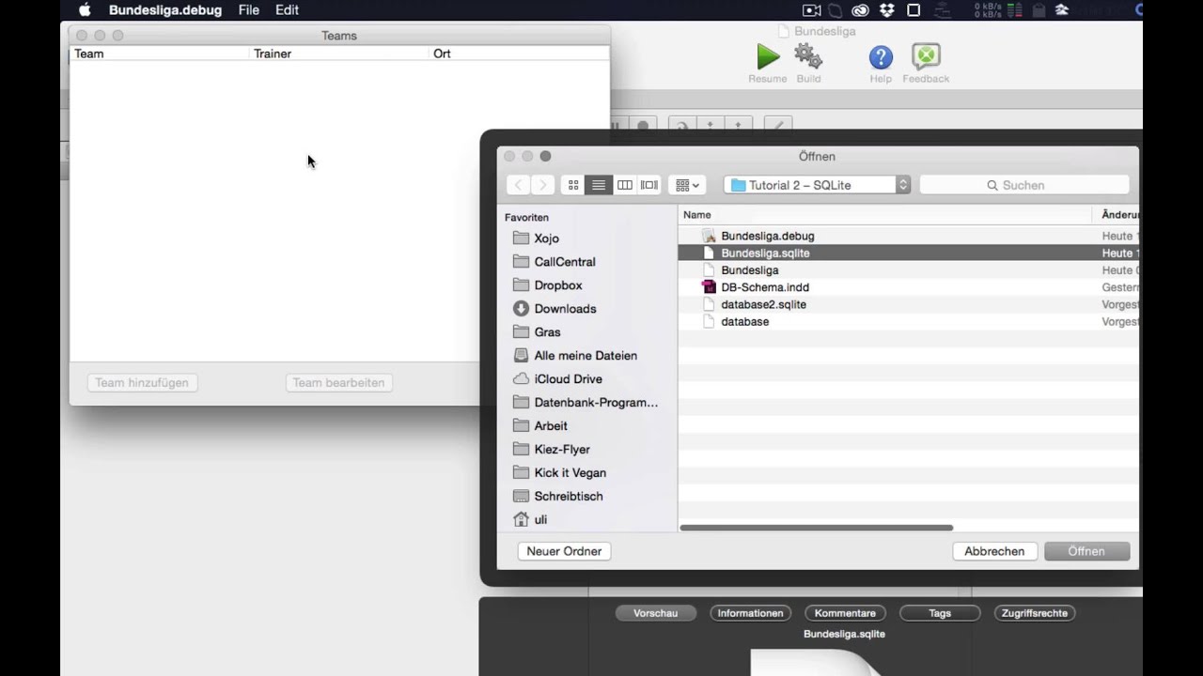Switch file dialog to list view
This screenshot has height=676, width=1203.
point(599,185)
